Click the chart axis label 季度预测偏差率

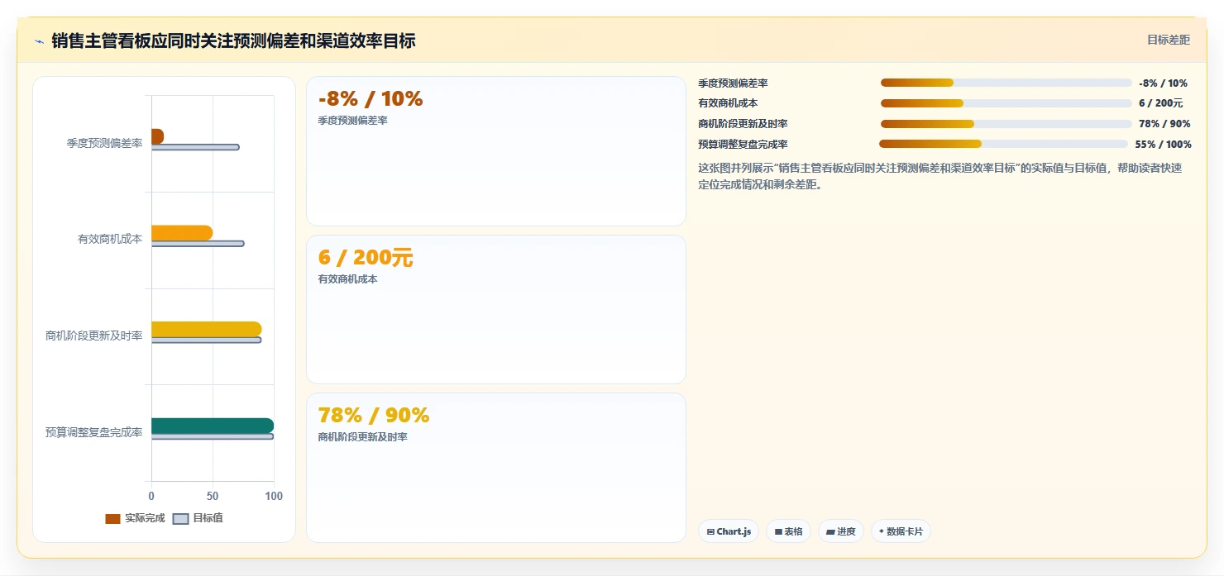[x=104, y=143]
